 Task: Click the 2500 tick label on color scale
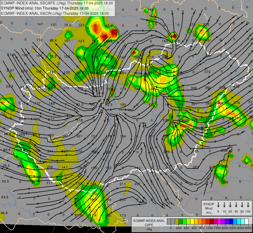tap(233, 228)
